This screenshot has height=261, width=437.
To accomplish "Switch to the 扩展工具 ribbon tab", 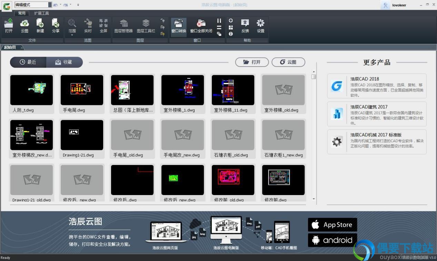I will click(x=41, y=13).
